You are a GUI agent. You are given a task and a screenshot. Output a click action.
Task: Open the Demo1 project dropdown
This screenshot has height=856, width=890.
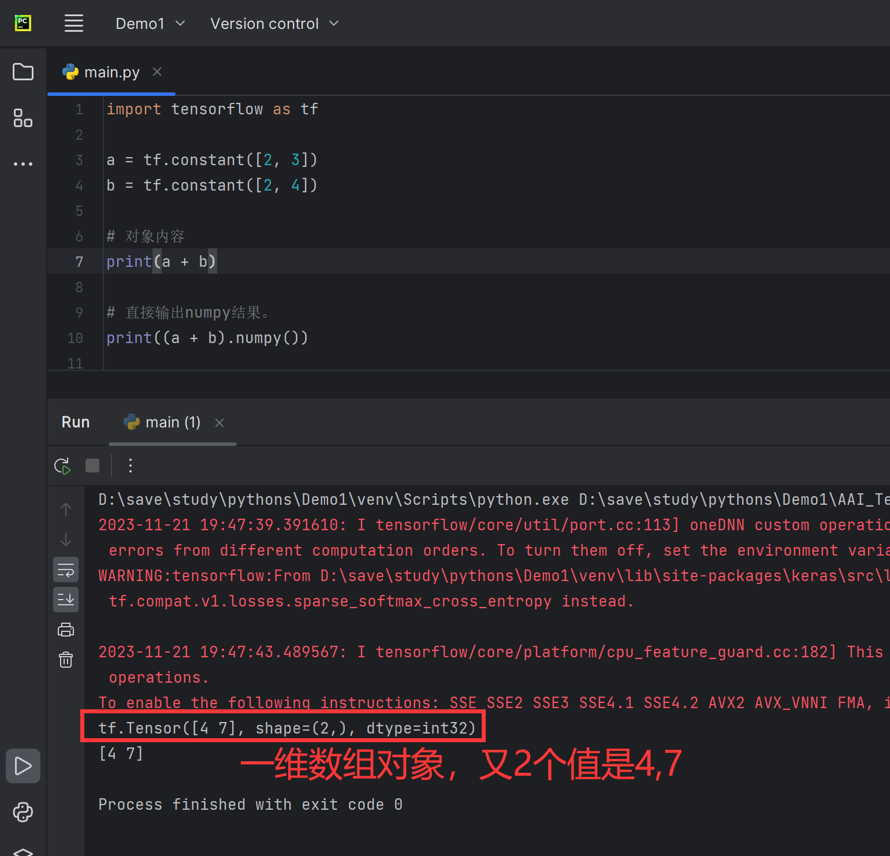(150, 24)
